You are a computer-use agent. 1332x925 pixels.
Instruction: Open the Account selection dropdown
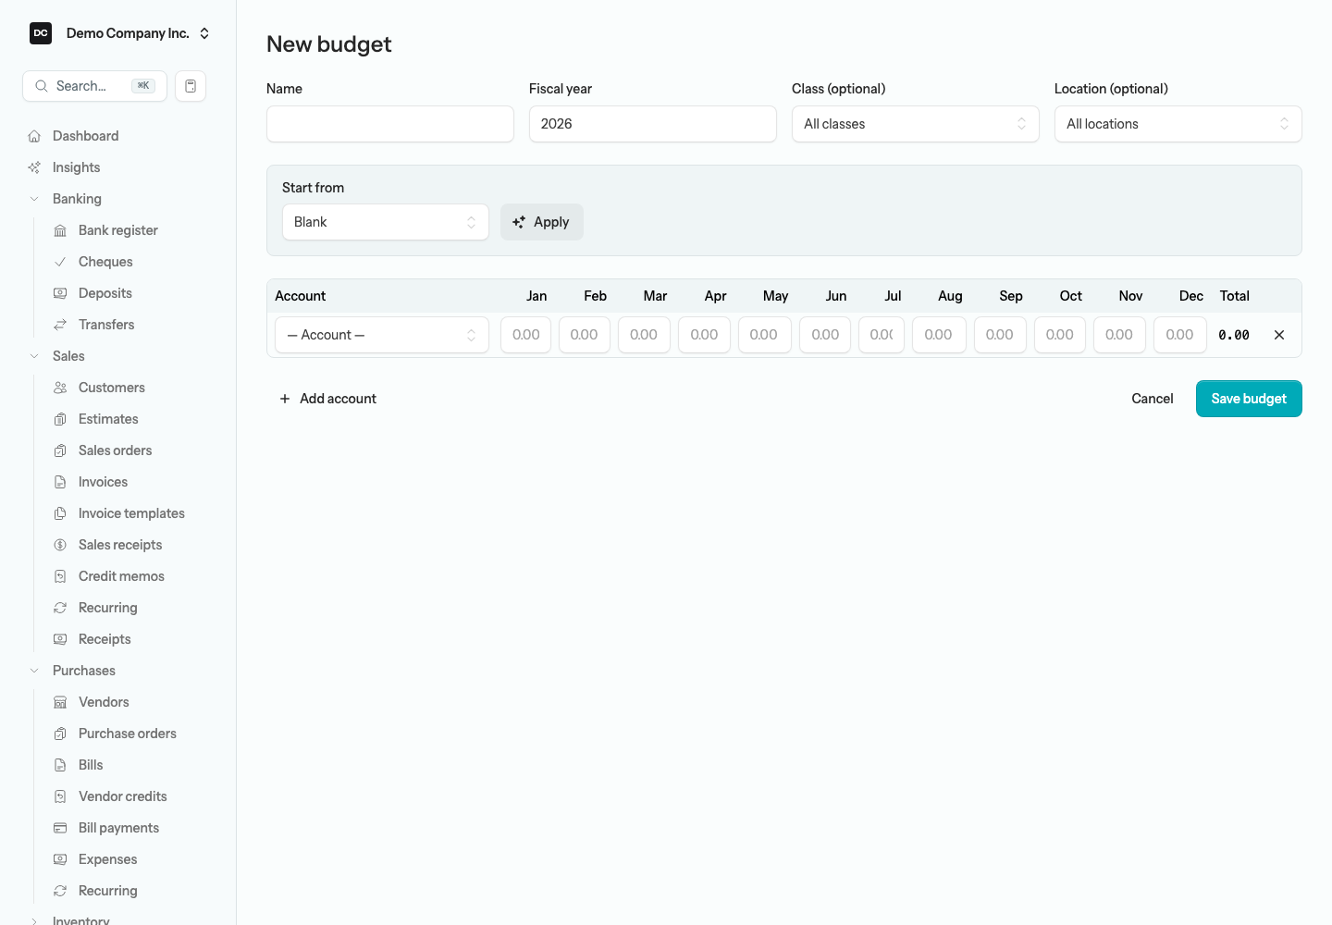(382, 335)
